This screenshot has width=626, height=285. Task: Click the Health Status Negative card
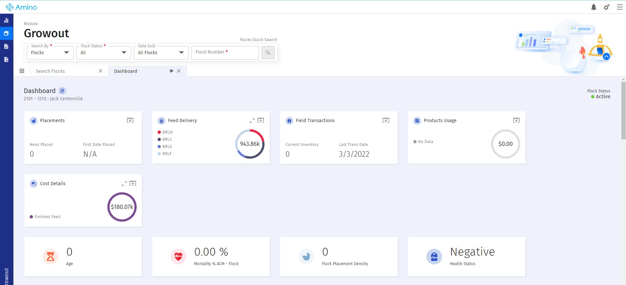(467, 257)
